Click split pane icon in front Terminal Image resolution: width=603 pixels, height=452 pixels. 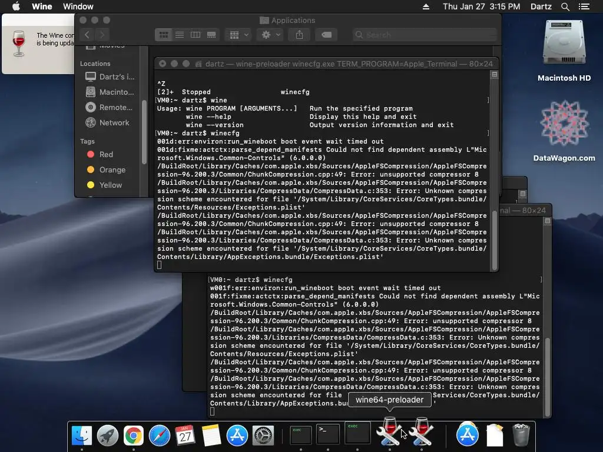pyautogui.click(x=495, y=75)
